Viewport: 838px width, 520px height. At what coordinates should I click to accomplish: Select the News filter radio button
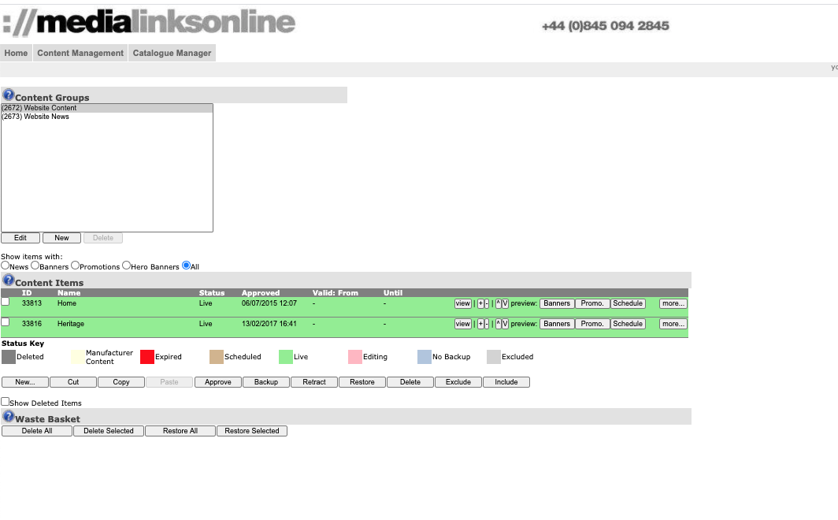tap(4, 266)
